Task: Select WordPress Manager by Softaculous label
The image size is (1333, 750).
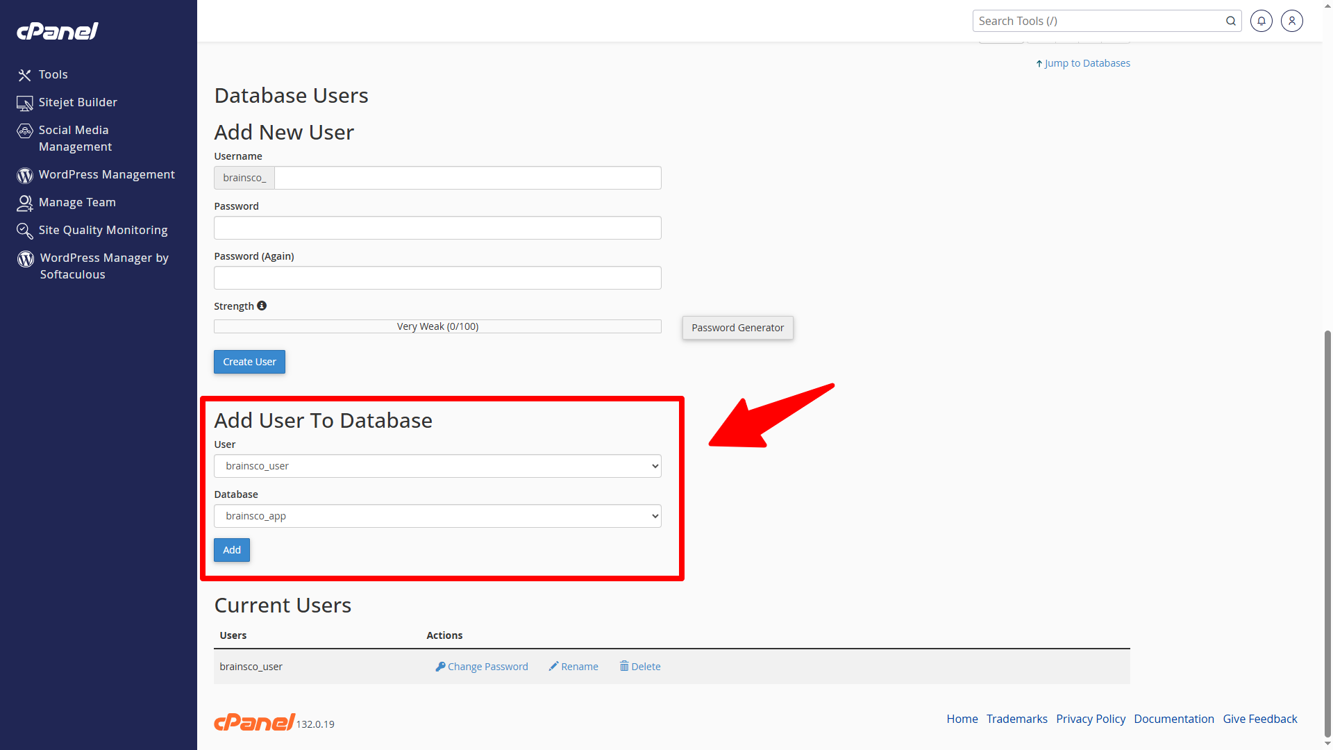Action: tap(104, 266)
